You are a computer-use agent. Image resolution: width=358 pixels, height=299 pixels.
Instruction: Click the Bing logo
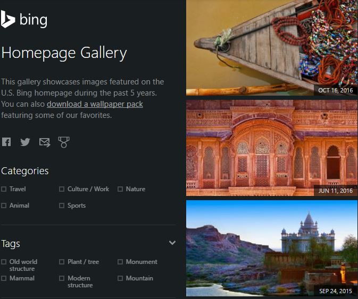pyautogui.click(x=24, y=19)
